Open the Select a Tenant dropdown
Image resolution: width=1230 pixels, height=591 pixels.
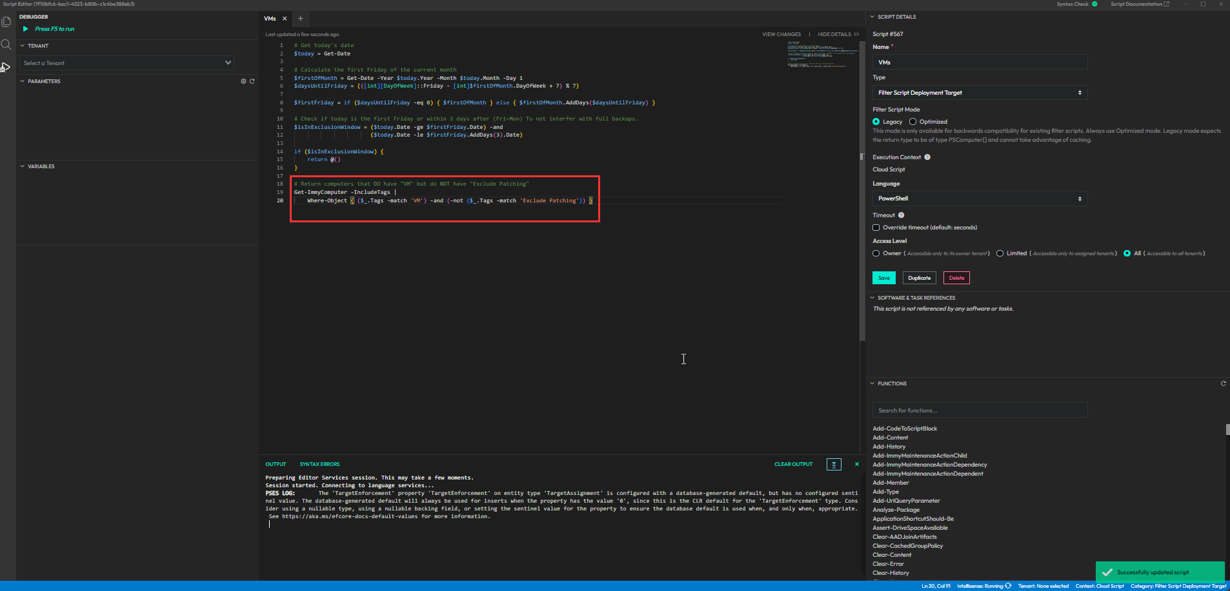coord(127,63)
